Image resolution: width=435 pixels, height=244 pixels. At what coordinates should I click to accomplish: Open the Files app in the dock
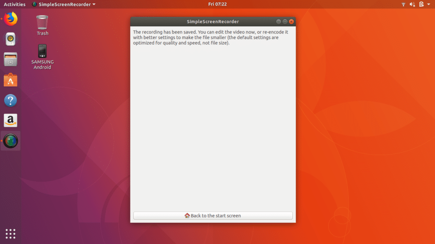click(x=10, y=59)
